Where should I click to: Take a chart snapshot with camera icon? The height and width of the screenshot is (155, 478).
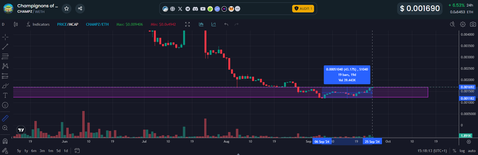pyautogui.click(x=472, y=24)
